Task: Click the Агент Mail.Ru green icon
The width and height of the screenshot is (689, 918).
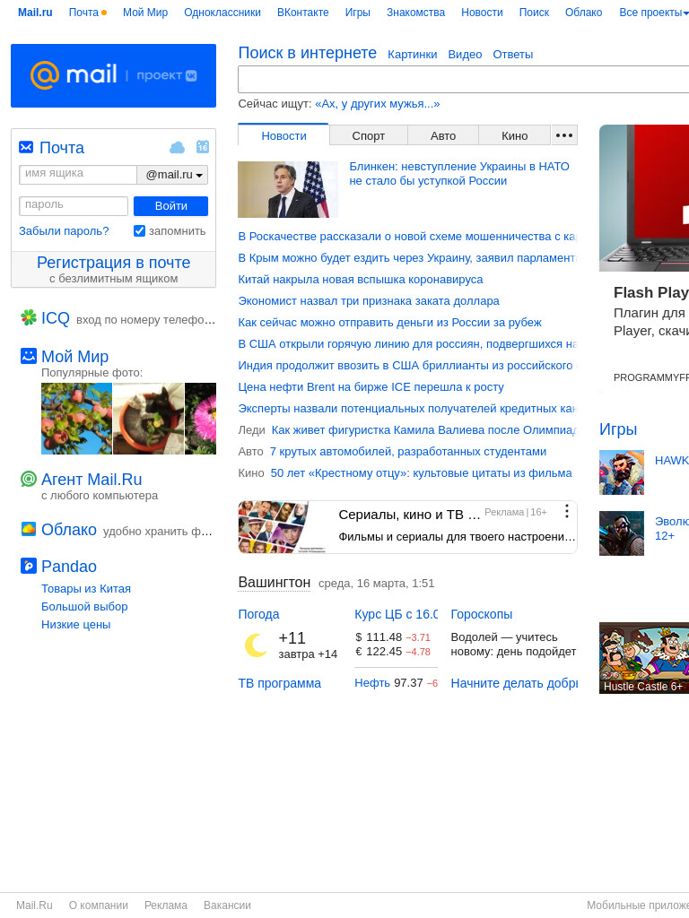Action: tap(28, 479)
